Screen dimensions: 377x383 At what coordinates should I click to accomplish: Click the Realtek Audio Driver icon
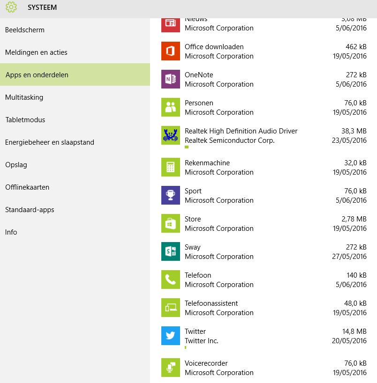[x=171, y=135]
